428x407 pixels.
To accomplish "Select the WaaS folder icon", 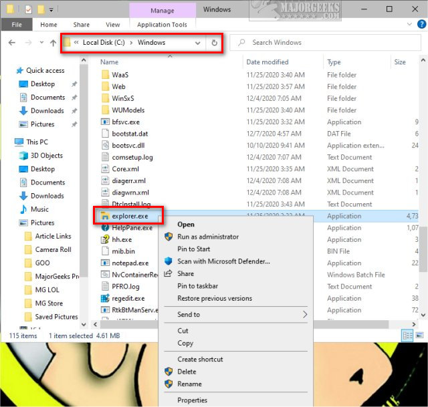I will [106, 75].
